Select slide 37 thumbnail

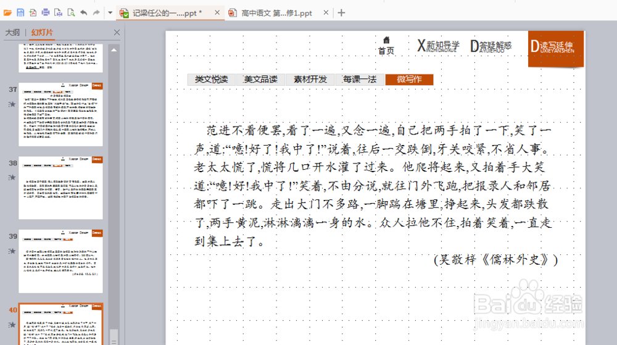tap(60, 114)
